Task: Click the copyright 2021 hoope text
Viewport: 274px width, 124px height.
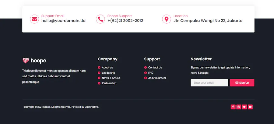Action: 61,107
